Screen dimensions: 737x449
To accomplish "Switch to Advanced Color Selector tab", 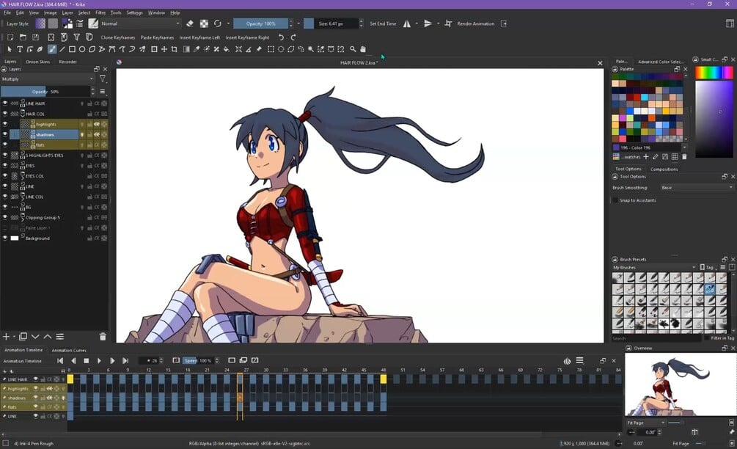I will click(661, 62).
